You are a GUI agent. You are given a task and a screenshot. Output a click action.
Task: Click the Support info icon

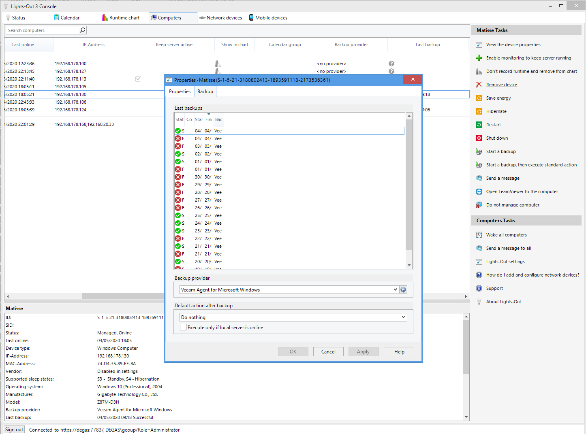coord(479,288)
